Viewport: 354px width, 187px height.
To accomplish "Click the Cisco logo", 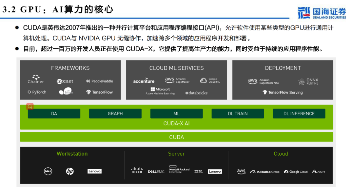I will 137,170.
